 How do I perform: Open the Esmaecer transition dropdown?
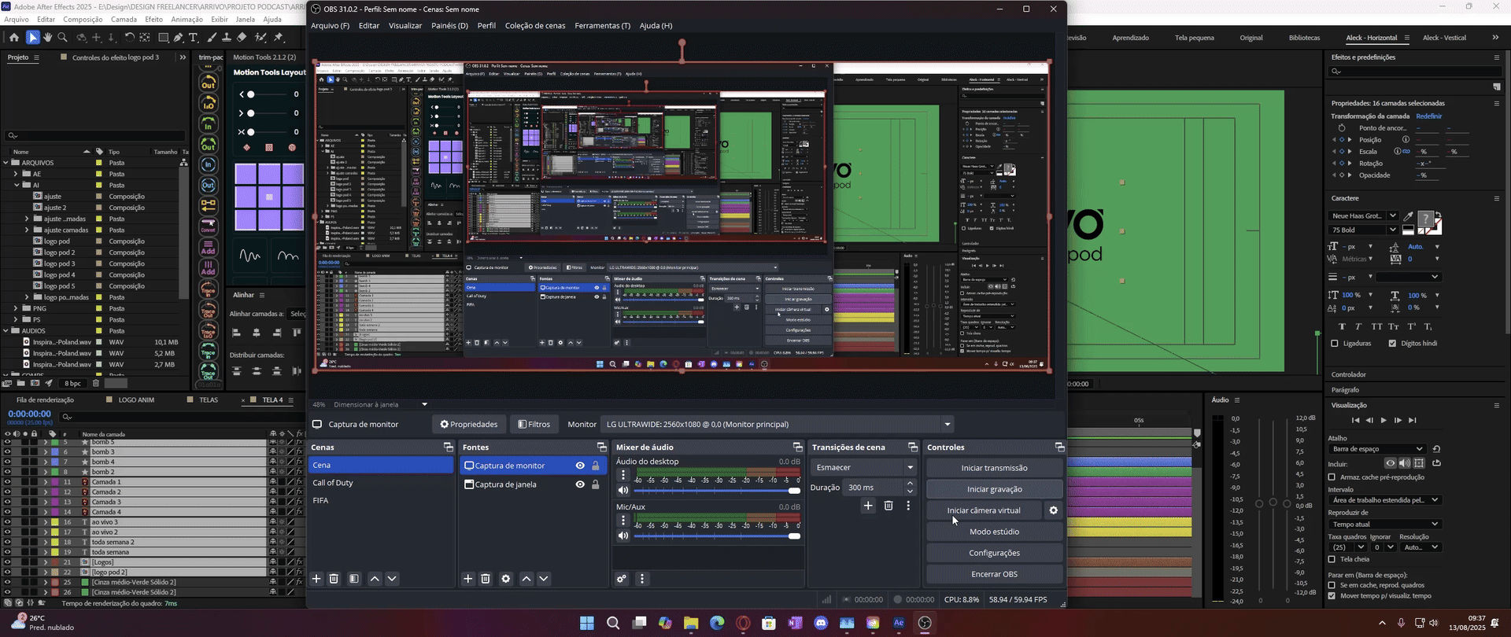864,467
